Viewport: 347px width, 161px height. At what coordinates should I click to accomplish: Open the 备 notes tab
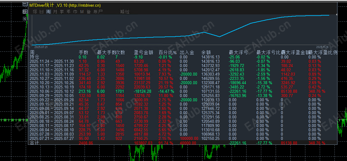[x=89, y=12]
